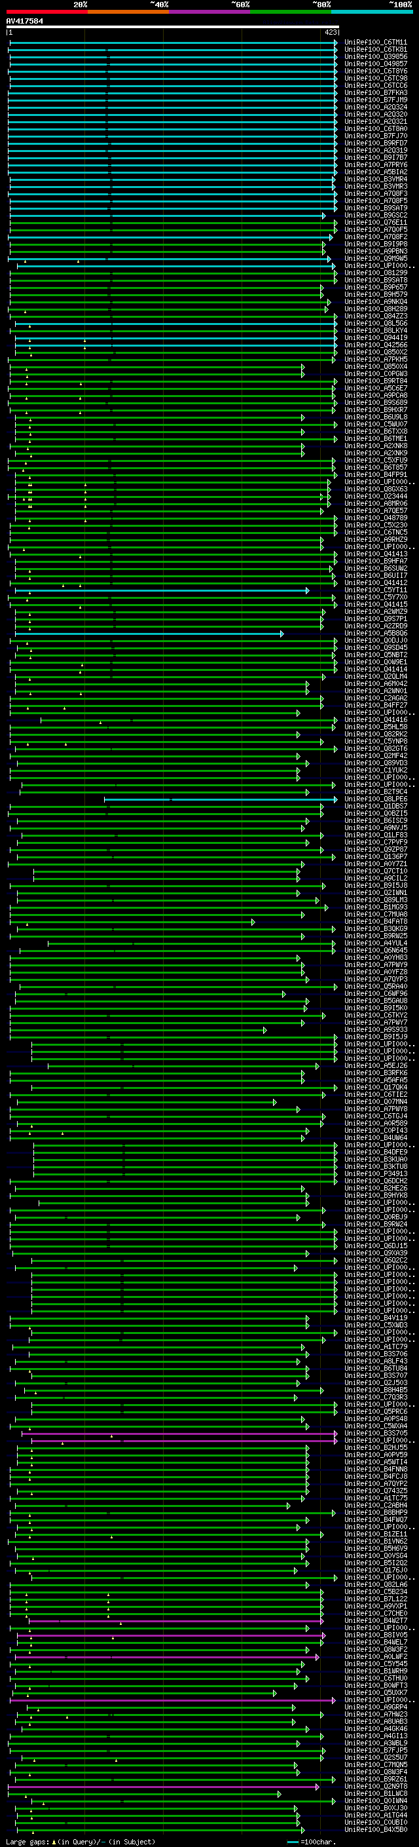Click UniRef100_Q1DBS7 label
This screenshot has height=1847, width=419.
tap(375, 807)
